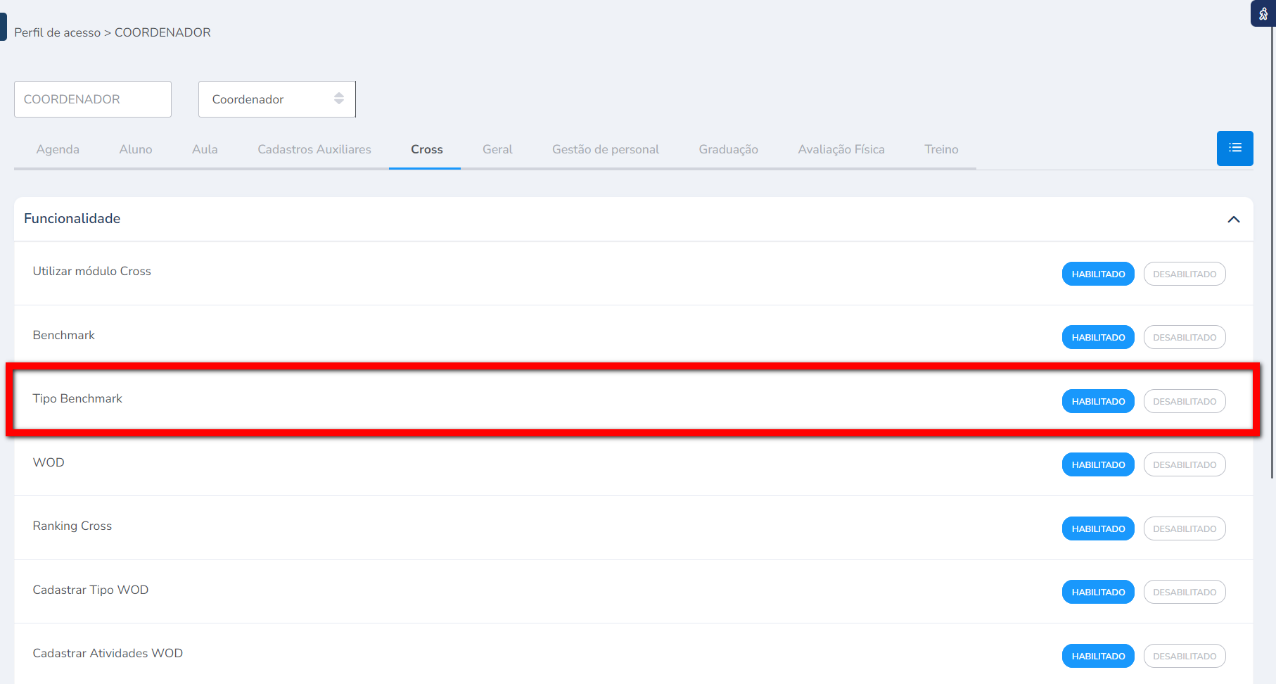Switch to the Treino tab
The image size is (1276, 684).
(x=941, y=149)
